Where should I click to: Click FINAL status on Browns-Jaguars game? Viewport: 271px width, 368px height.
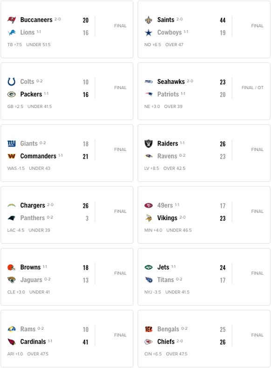click(121, 273)
